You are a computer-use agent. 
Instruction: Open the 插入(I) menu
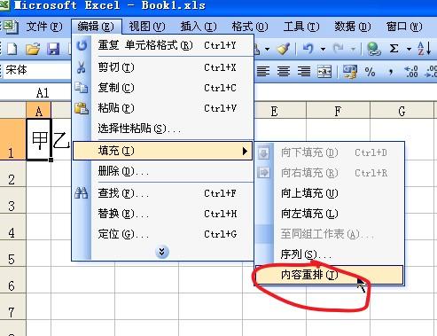[199, 27]
